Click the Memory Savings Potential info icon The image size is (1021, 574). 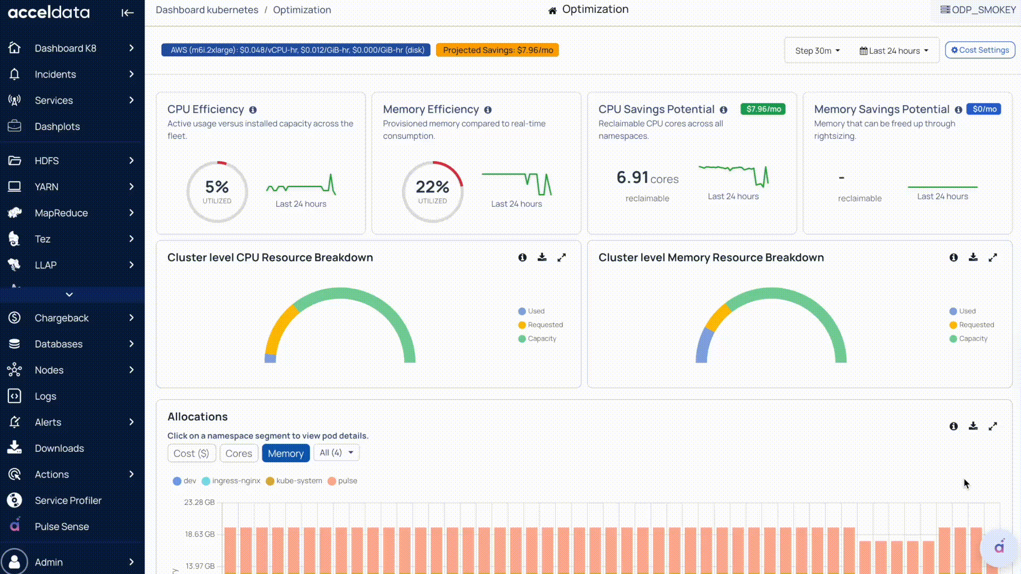958,110
